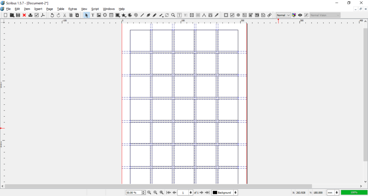The image size is (368, 196).
Task: Insert a PDF Combo Box
Action: 250,15
